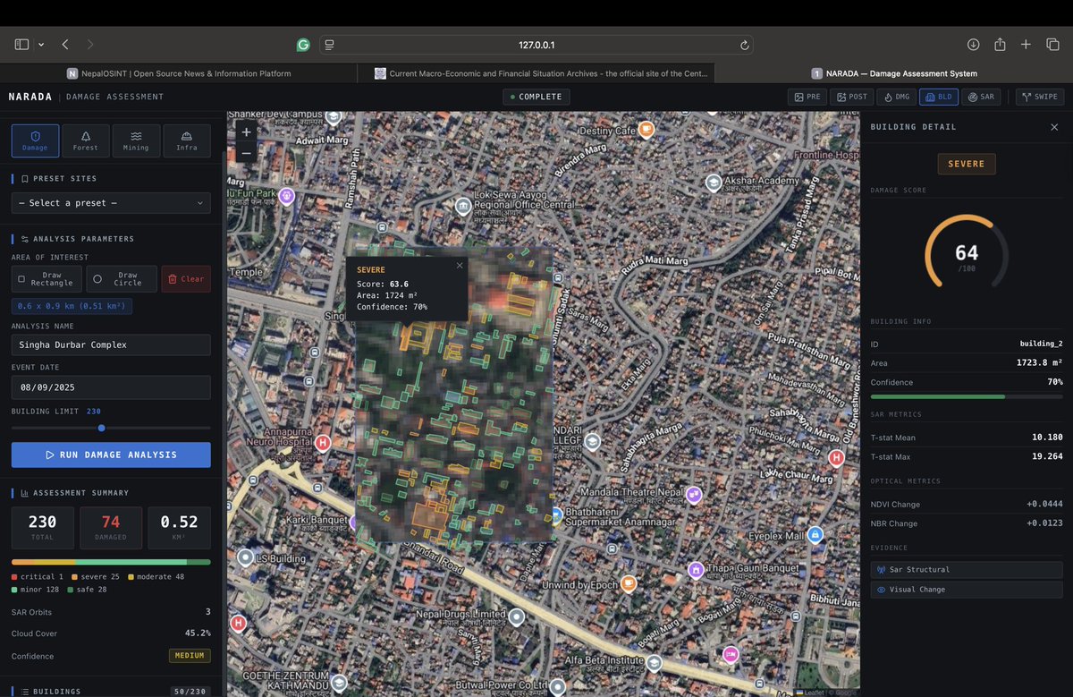Click the Leaflet attribution link

[815, 692]
